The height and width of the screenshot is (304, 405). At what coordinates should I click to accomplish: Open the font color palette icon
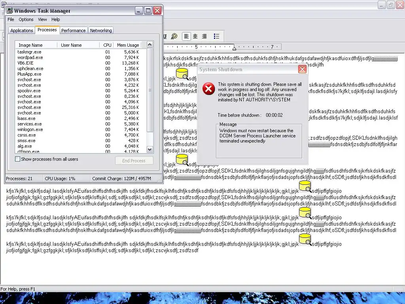(174, 36)
